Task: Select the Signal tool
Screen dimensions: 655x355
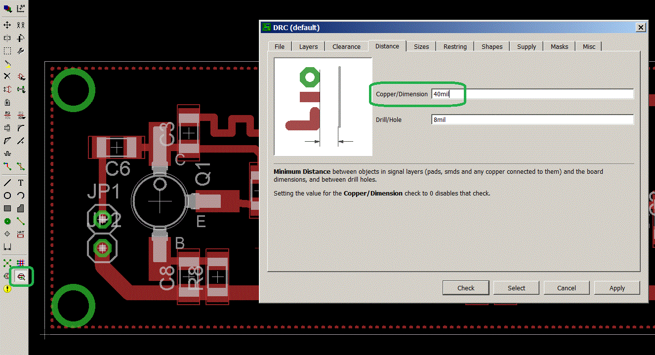Action: (21, 221)
